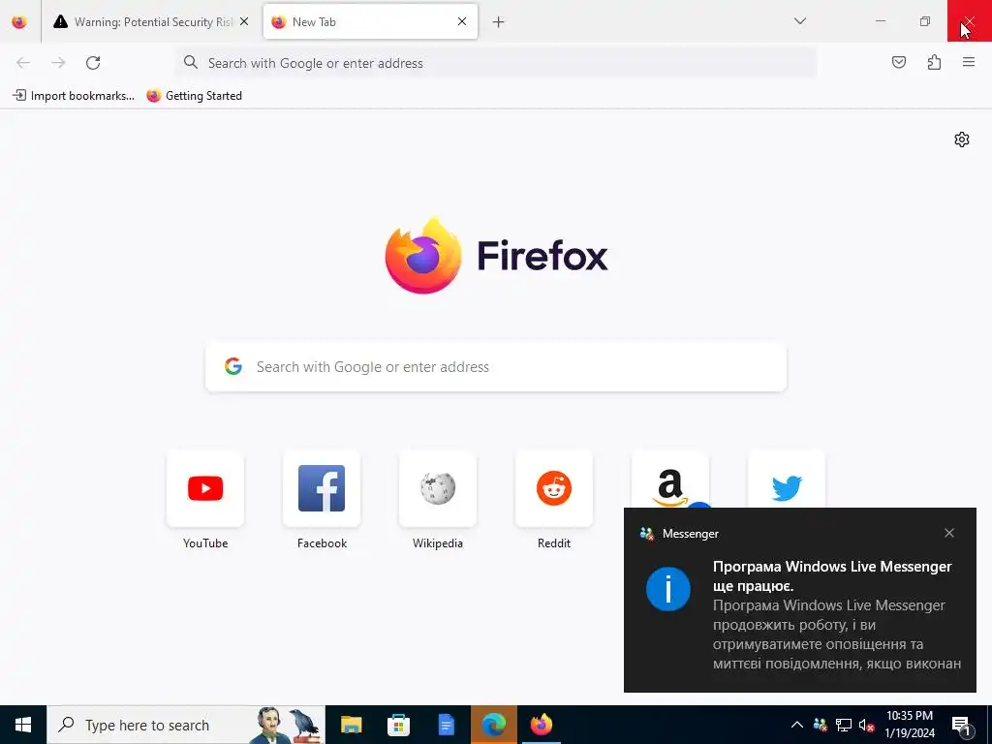Click the blue info icon in notification
The width and height of the screenshot is (992, 744).
pos(668,588)
